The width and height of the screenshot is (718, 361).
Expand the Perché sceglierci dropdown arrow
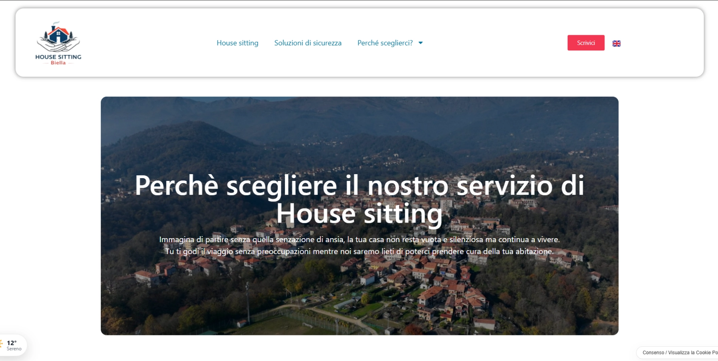click(x=421, y=43)
